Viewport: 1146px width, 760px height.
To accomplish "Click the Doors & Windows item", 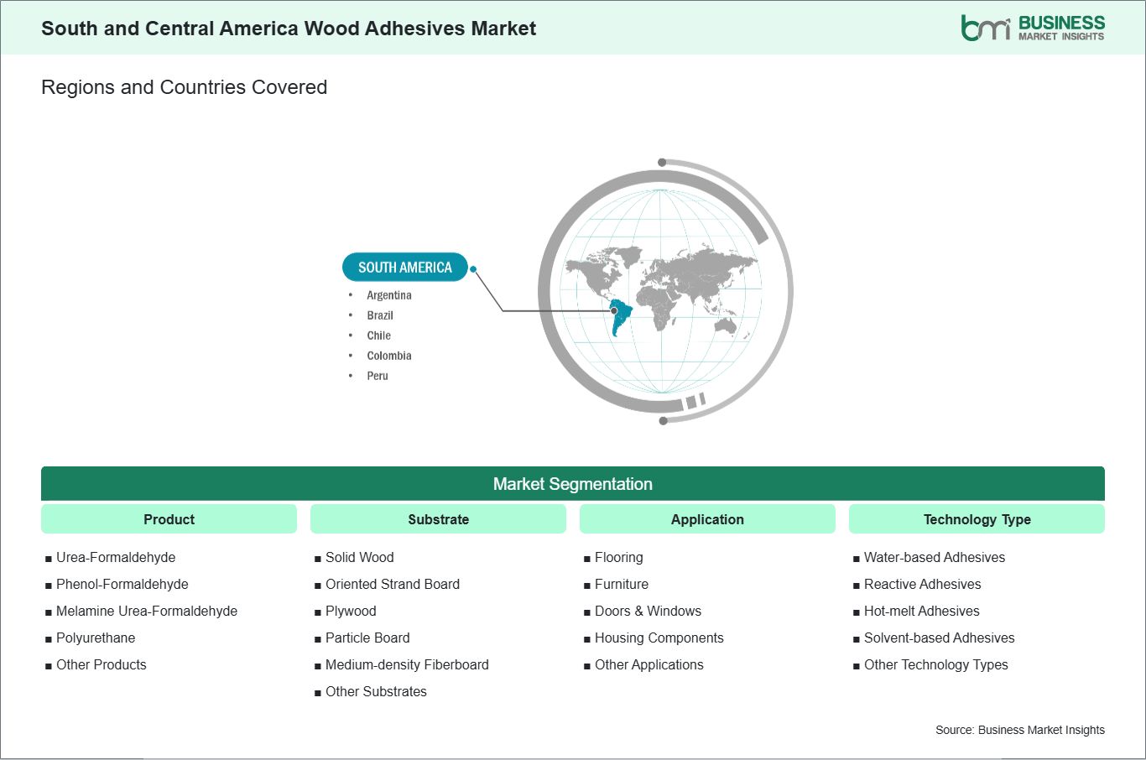I will [648, 611].
